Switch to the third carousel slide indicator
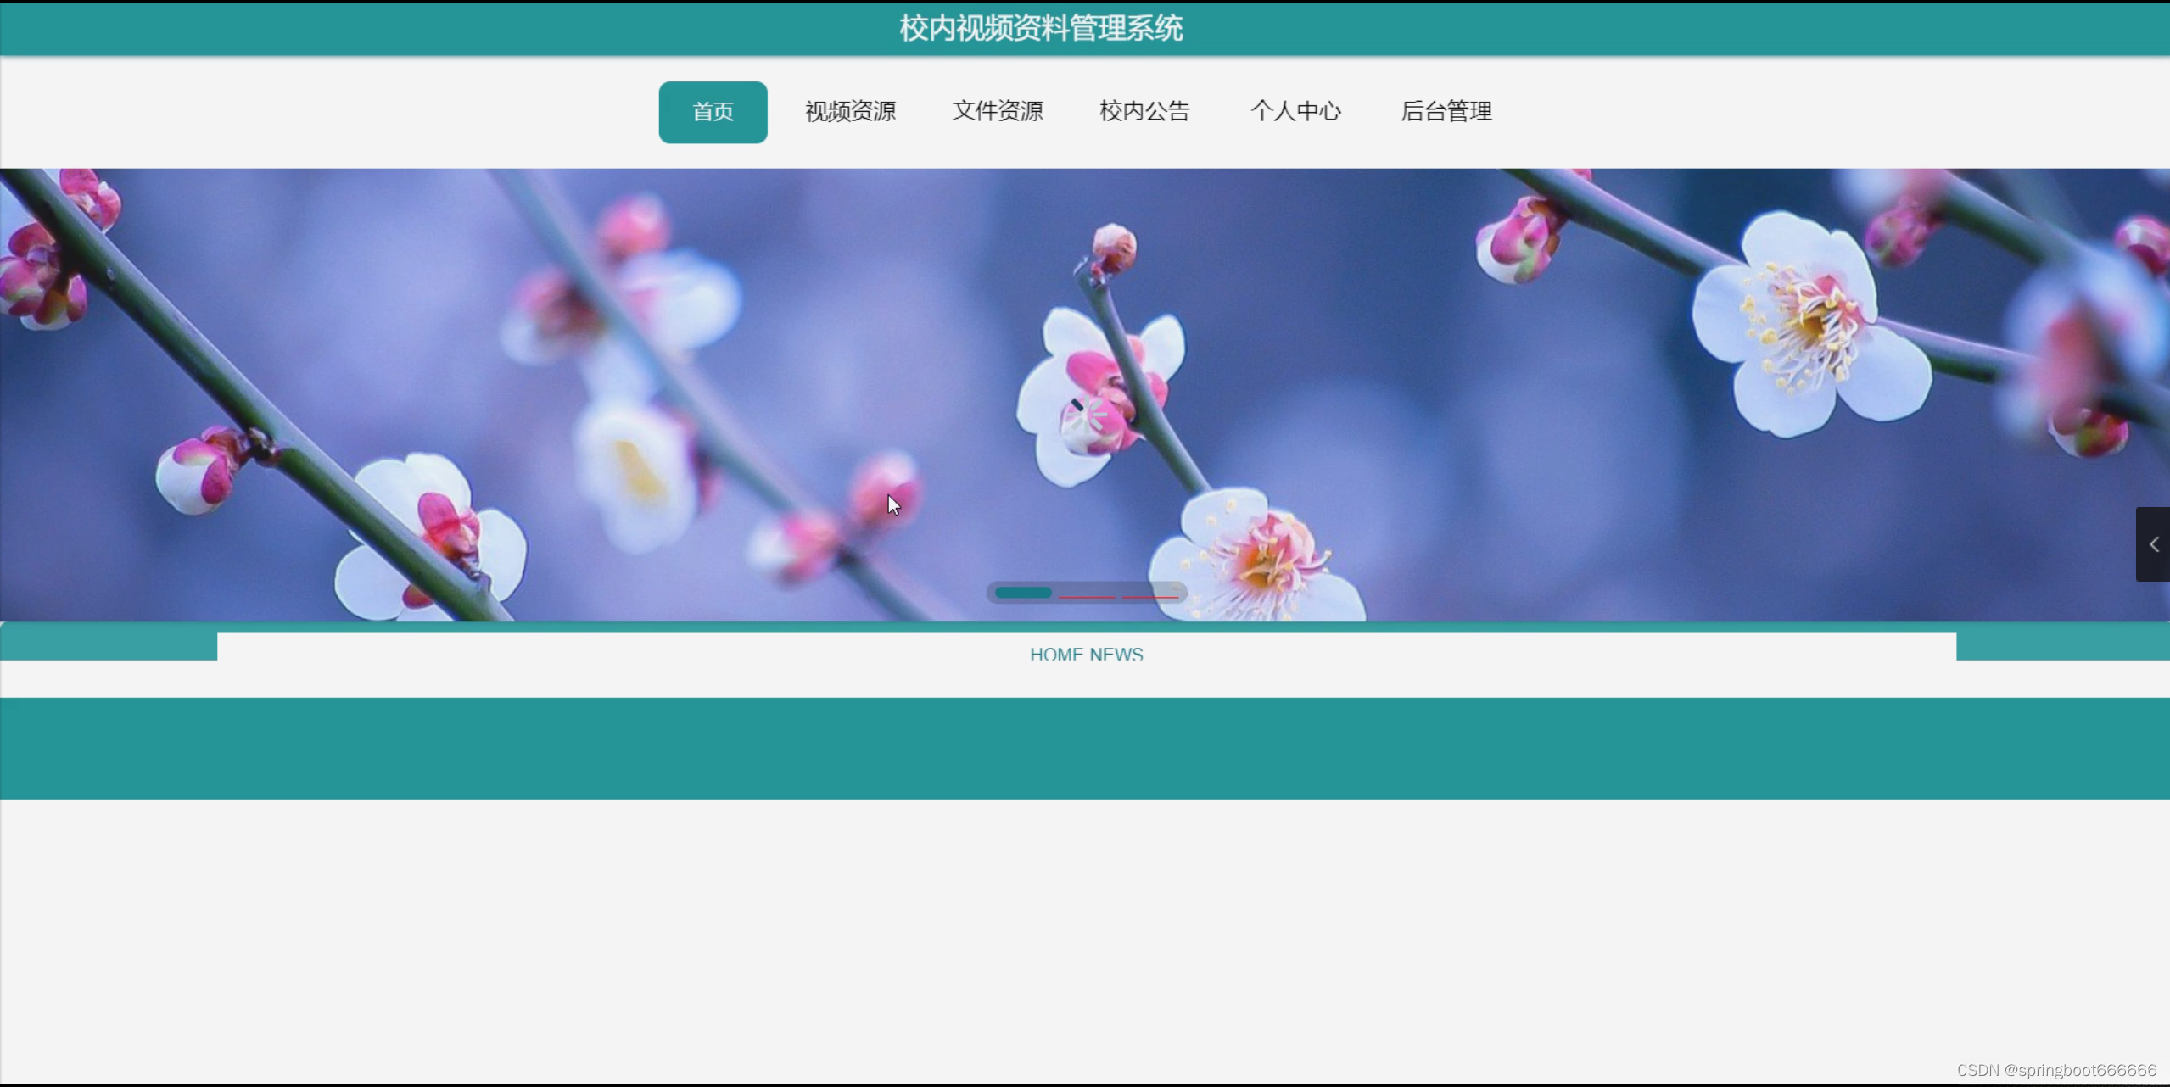2170x1087 pixels. pyautogui.click(x=1149, y=596)
